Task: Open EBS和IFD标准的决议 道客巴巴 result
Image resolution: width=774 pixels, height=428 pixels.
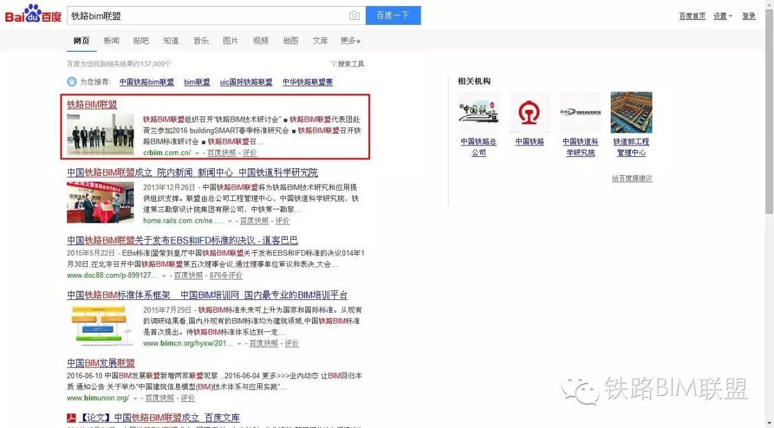Action: 183,240
